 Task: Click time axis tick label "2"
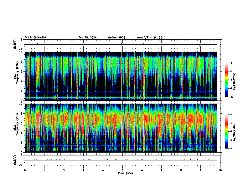click(x=64, y=170)
